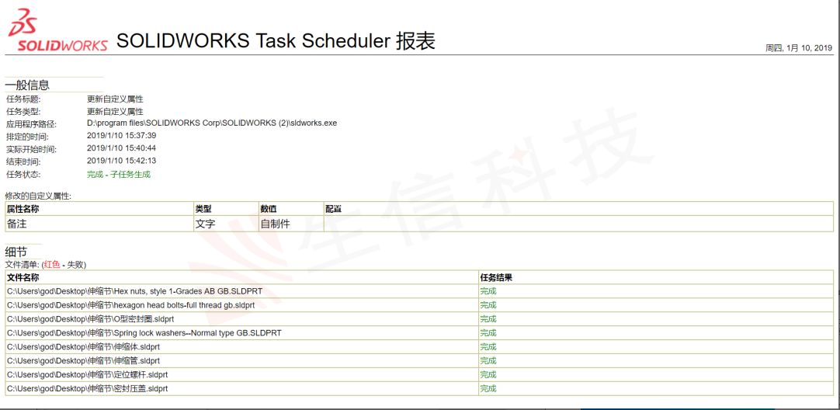Click the '任务类型:' label
This screenshot has height=410, width=840.
[23, 112]
